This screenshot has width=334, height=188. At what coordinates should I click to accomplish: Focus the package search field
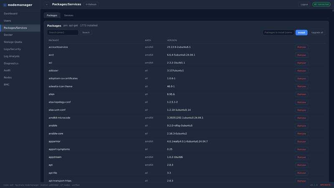[63, 33]
